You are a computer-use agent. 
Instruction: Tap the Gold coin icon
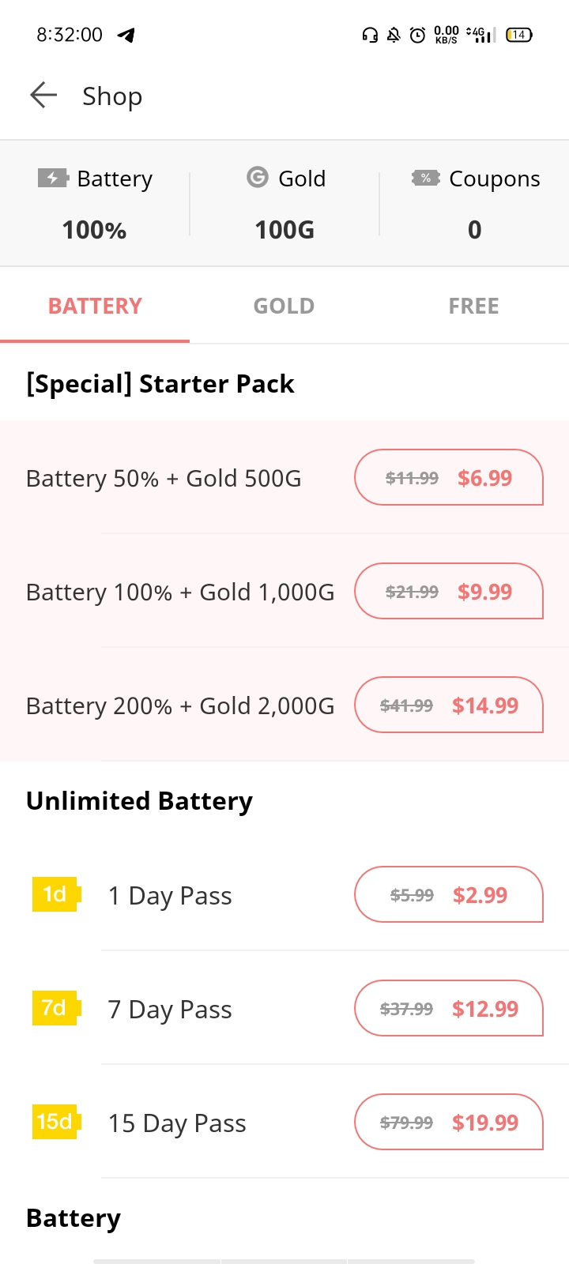pos(258,177)
